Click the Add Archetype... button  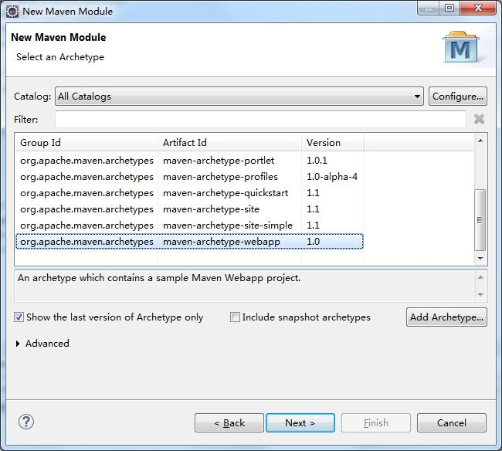pos(446,317)
